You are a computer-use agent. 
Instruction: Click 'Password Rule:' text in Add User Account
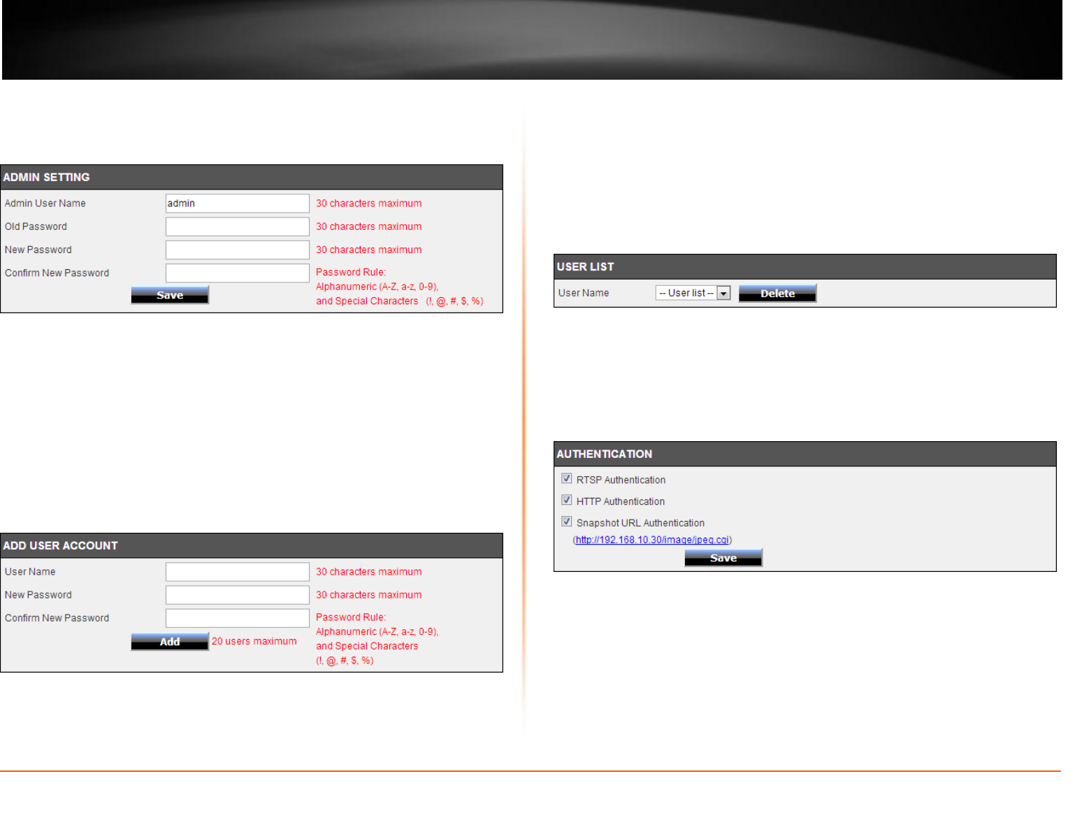pos(351,617)
